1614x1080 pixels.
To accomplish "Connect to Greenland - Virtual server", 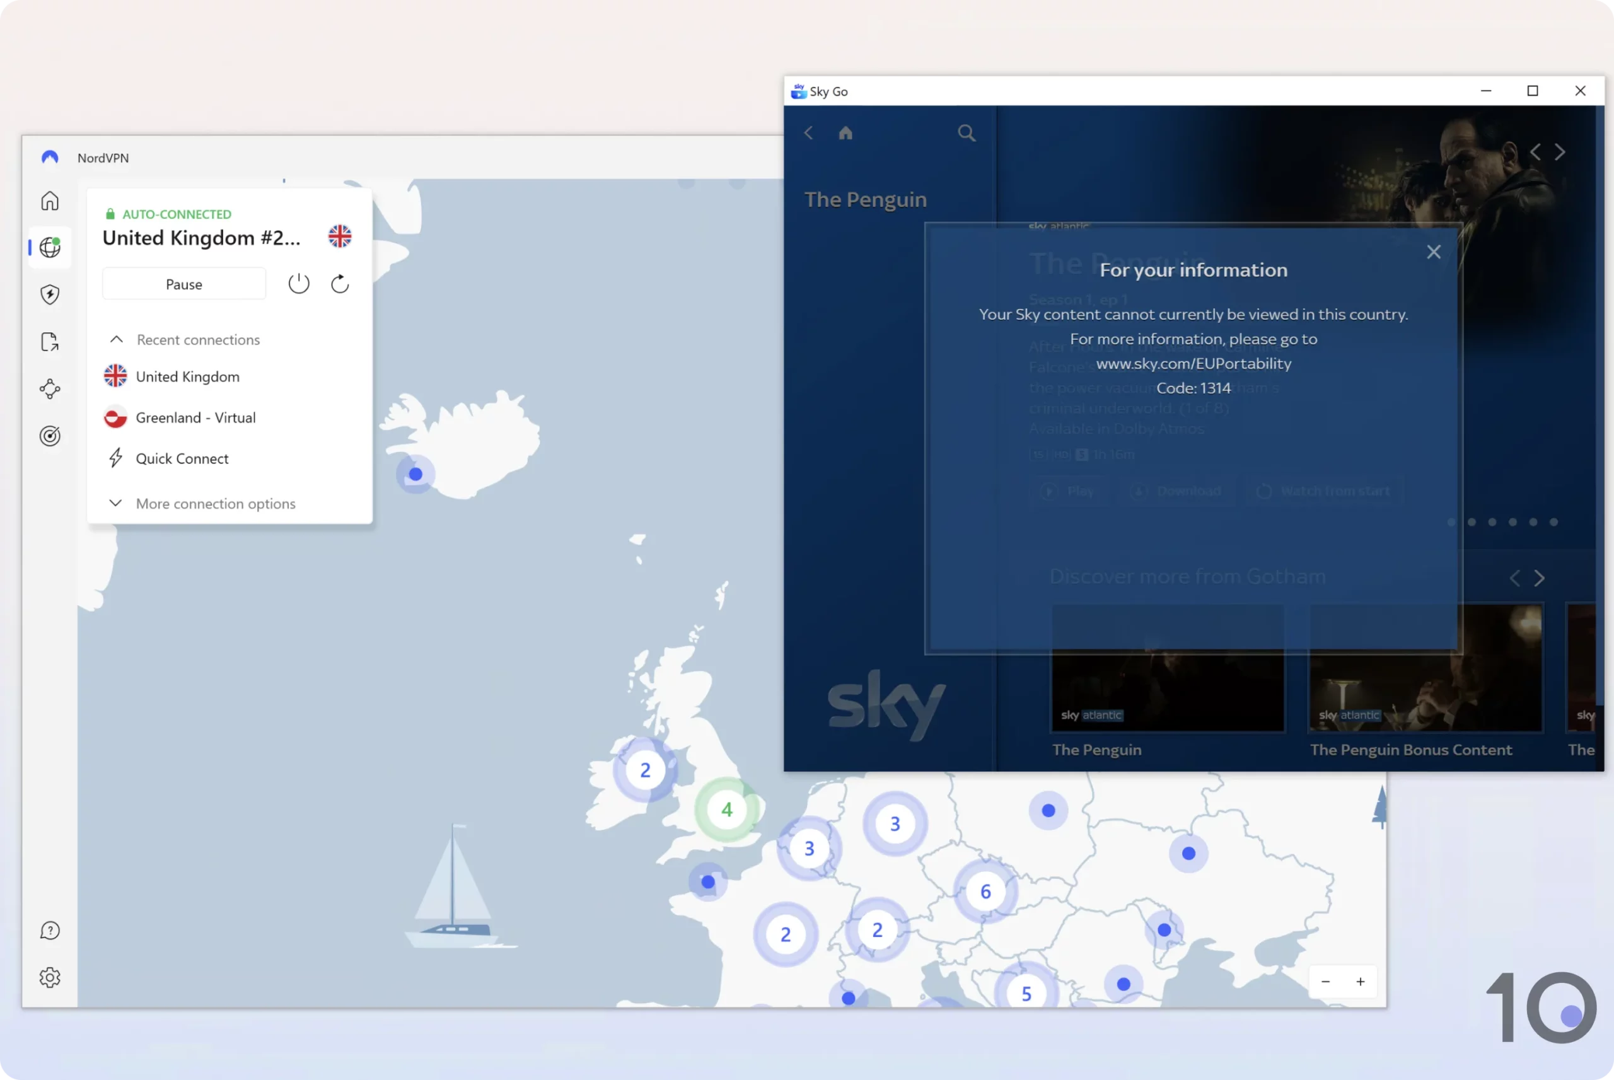I will pos(195,417).
